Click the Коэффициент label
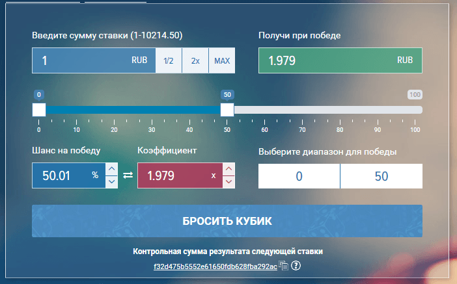 [167, 150]
